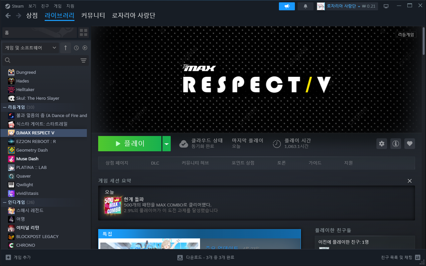The width and height of the screenshot is (426, 266).
Task: Click the 리듬게임 collection tag on banner
Action: [x=406, y=35]
